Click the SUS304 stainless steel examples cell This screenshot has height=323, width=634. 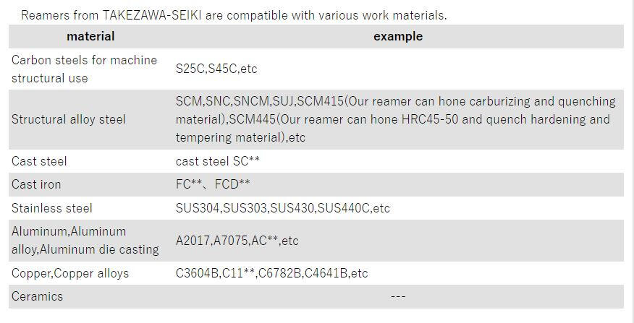(x=282, y=208)
